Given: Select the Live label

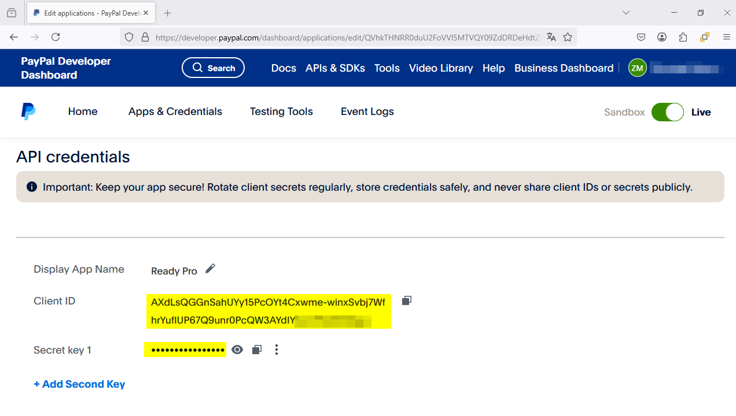Looking at the screenshot, I should coord(701,112).
